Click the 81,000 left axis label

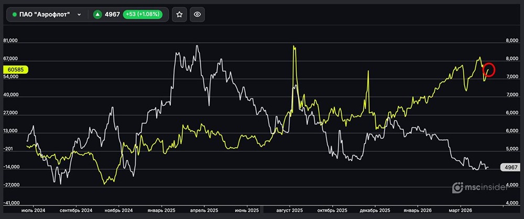tap(10, 40)
